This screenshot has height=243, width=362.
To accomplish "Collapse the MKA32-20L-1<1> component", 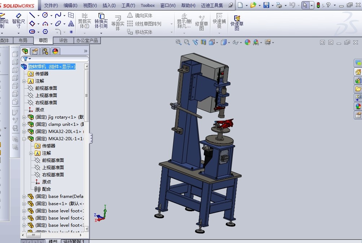I will click(24, 139).
